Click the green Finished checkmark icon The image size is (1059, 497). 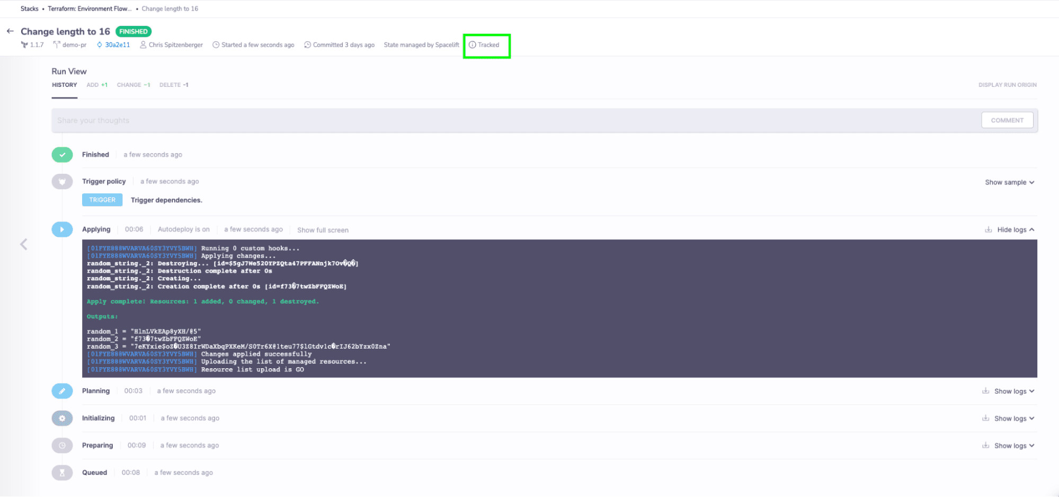(62, 155)
